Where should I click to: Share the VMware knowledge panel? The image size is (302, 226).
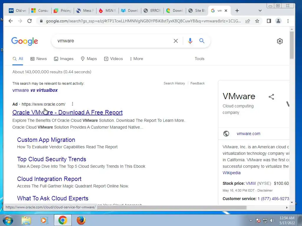[271, 97]
